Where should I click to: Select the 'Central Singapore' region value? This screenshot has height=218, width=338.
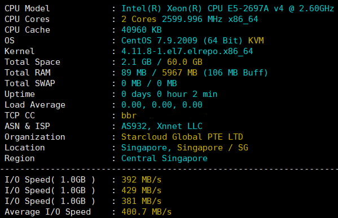point(164,158)
